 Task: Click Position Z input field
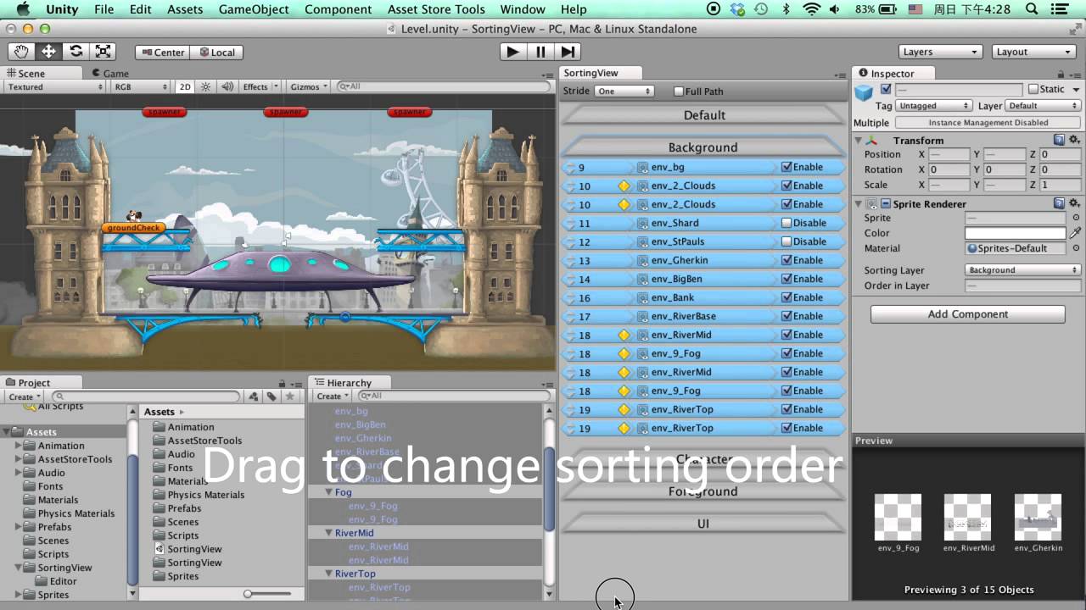point(1061,155)
